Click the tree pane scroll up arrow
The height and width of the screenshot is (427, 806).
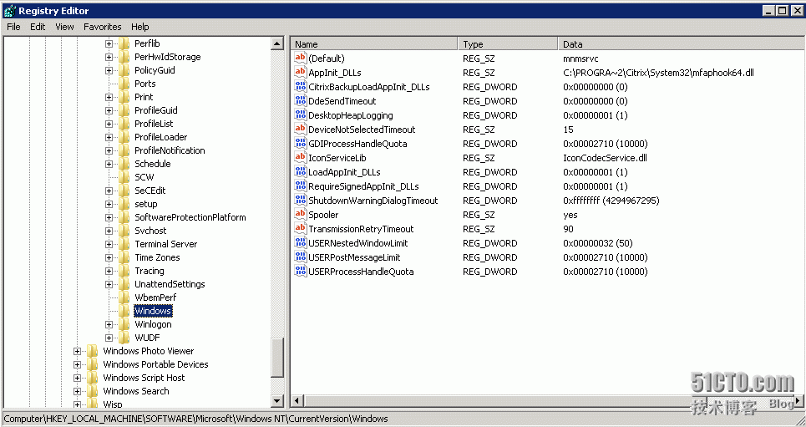pyautogui.click(x=277, y=43)
